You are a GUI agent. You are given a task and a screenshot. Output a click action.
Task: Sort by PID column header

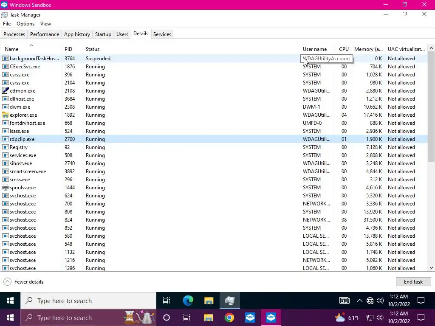coord(72,49)
